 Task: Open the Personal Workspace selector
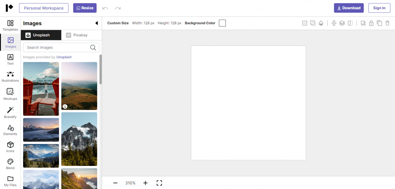[x=44, y=8]
